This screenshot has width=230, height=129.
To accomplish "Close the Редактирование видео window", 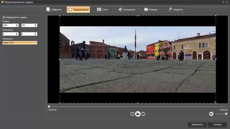I will point(227,2).
